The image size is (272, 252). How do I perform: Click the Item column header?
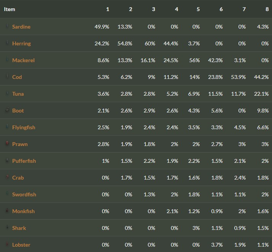click(x=10, y=9)
